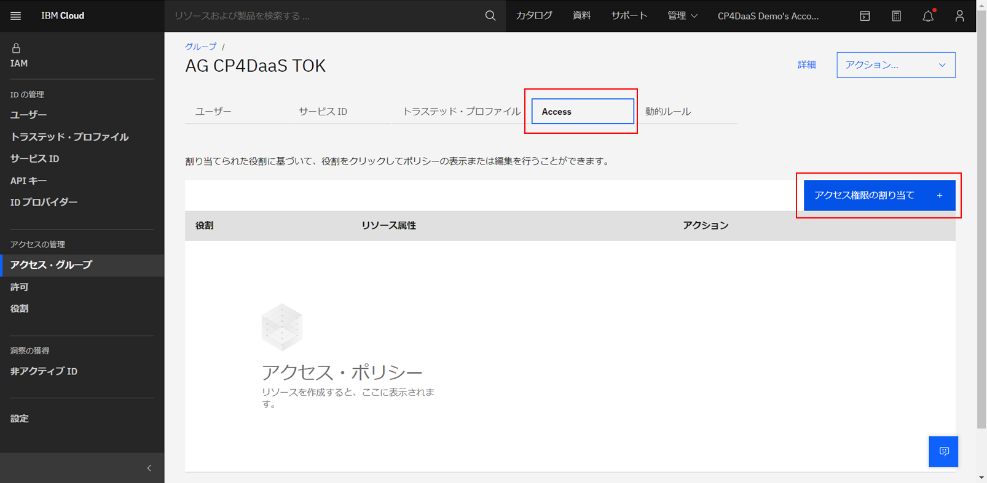Expand the アクション... dropdown

coord(895,65)
